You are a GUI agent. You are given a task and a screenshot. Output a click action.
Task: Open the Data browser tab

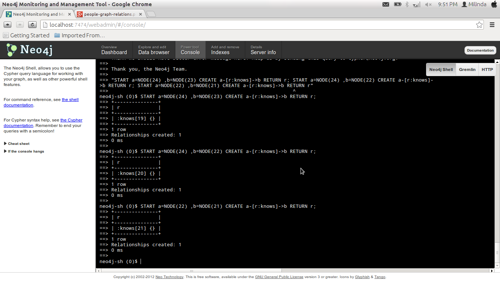pyautogui.click(x=154, y=50)
